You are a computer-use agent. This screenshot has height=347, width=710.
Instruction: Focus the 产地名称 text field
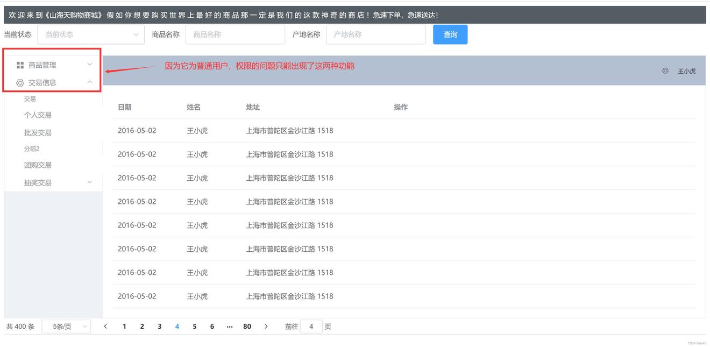375,34
